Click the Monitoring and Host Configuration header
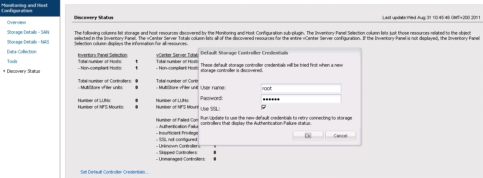 coord(25,8)
